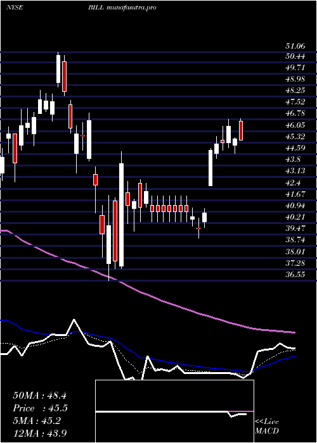The width and height of the screenshot is (317, 443).
Task: Click the 45.32 price axis value
Action: [x=295, y=137]
